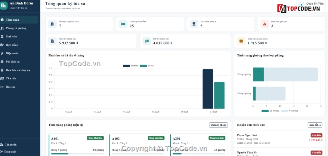Click the teal Đã thu bar for 07/2026
This screenshot has height=156, width=328.
click(219, 96)
